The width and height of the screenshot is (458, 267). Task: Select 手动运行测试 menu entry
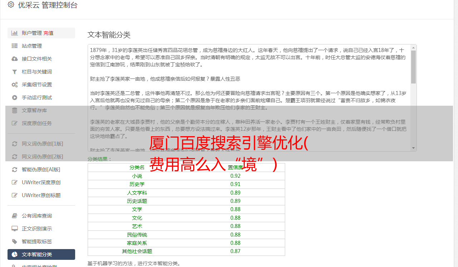41,97
